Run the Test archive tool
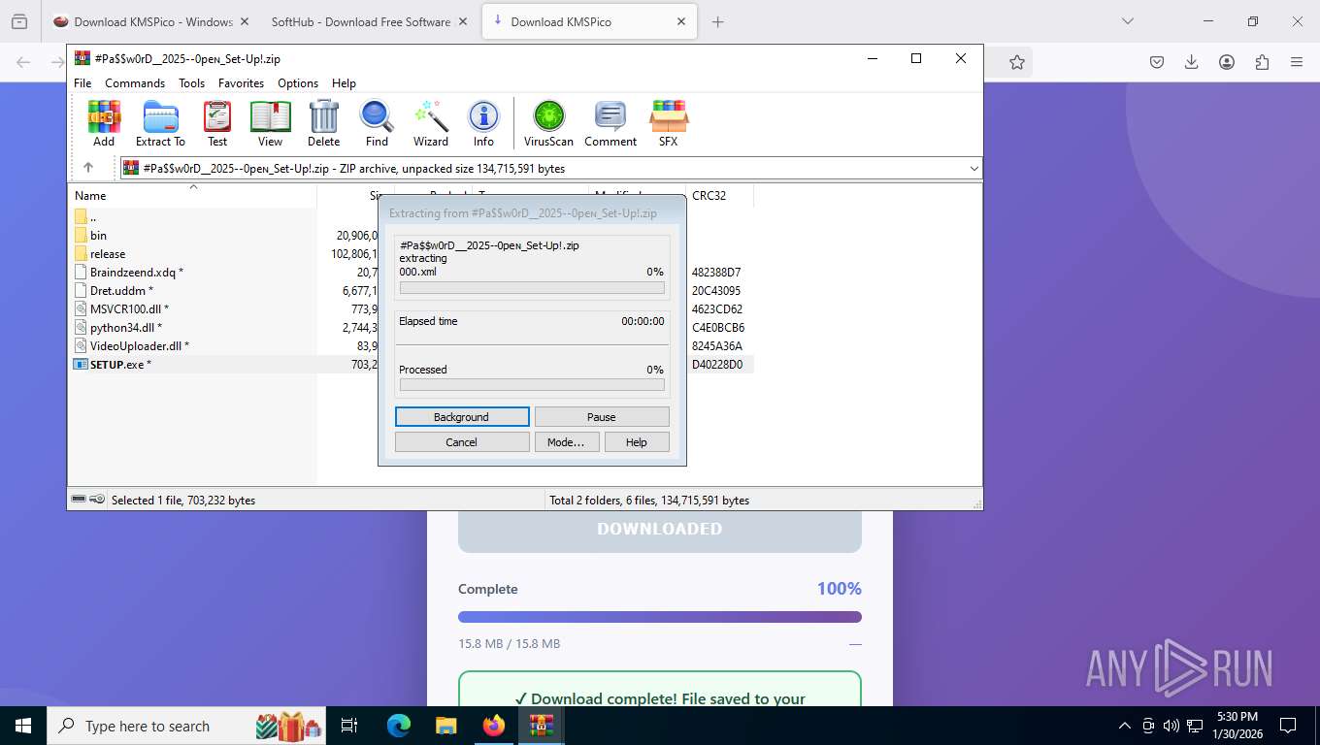 (217, 123)
